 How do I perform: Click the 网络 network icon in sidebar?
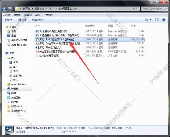tap(9, 93)
